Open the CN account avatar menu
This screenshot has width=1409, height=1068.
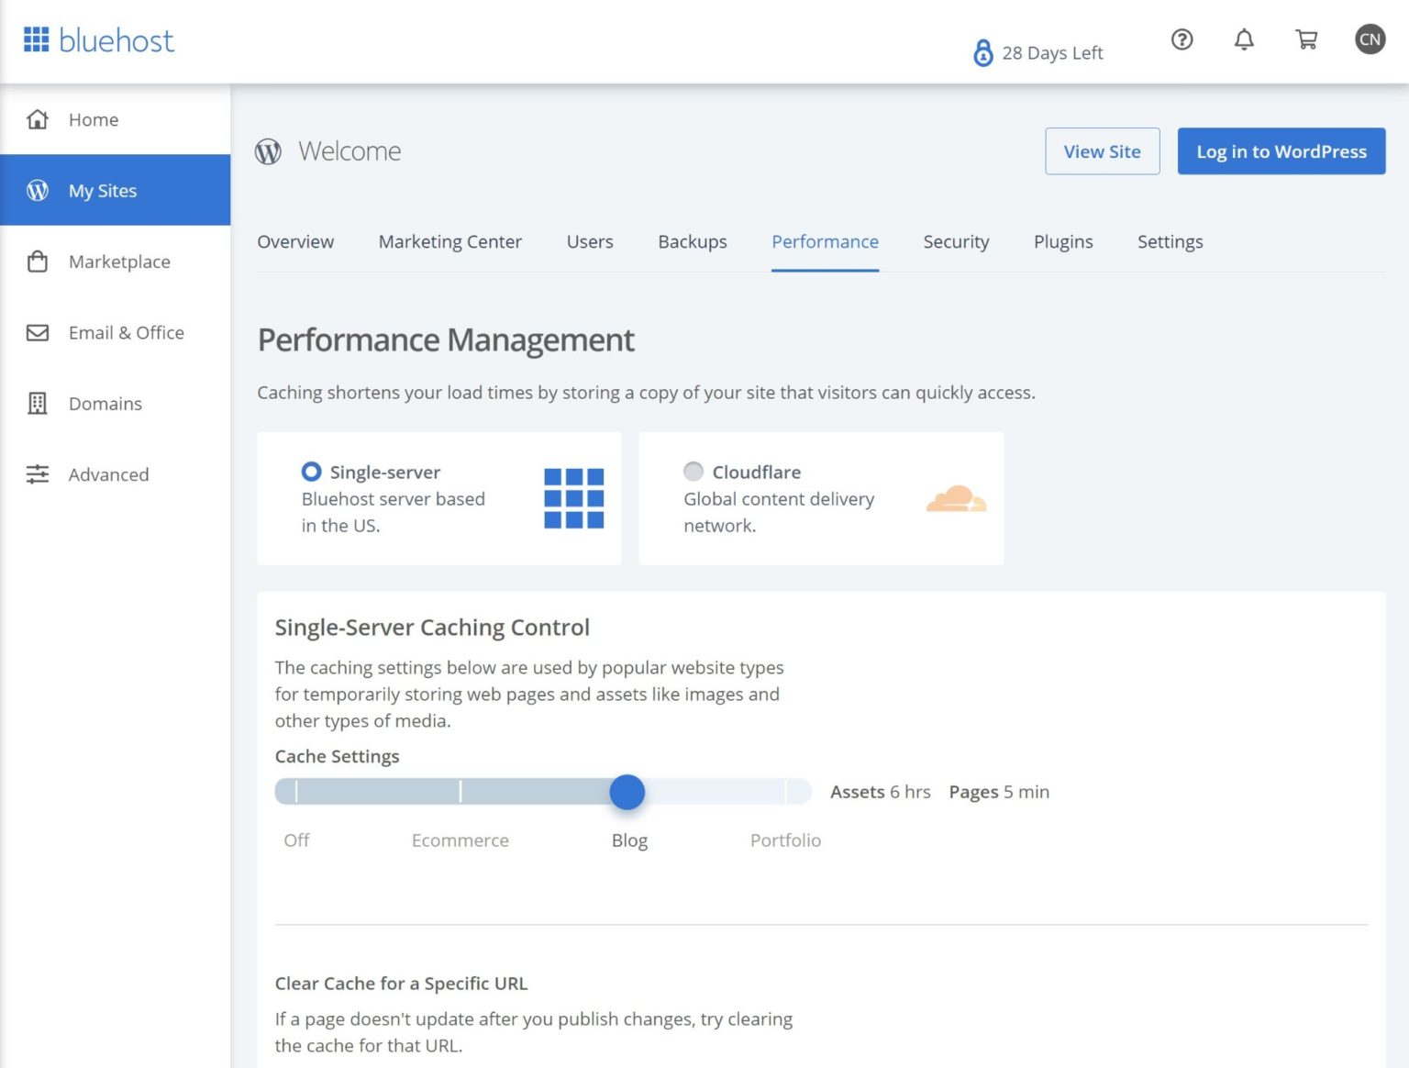(1370, 39)
